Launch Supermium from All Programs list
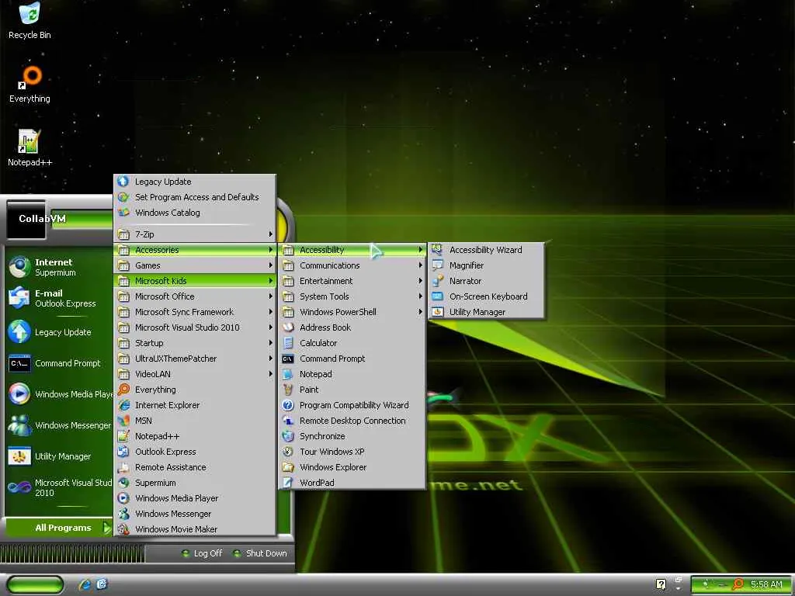Image resolution: width=795 pixels, height=596 pixels. point(195,483)
